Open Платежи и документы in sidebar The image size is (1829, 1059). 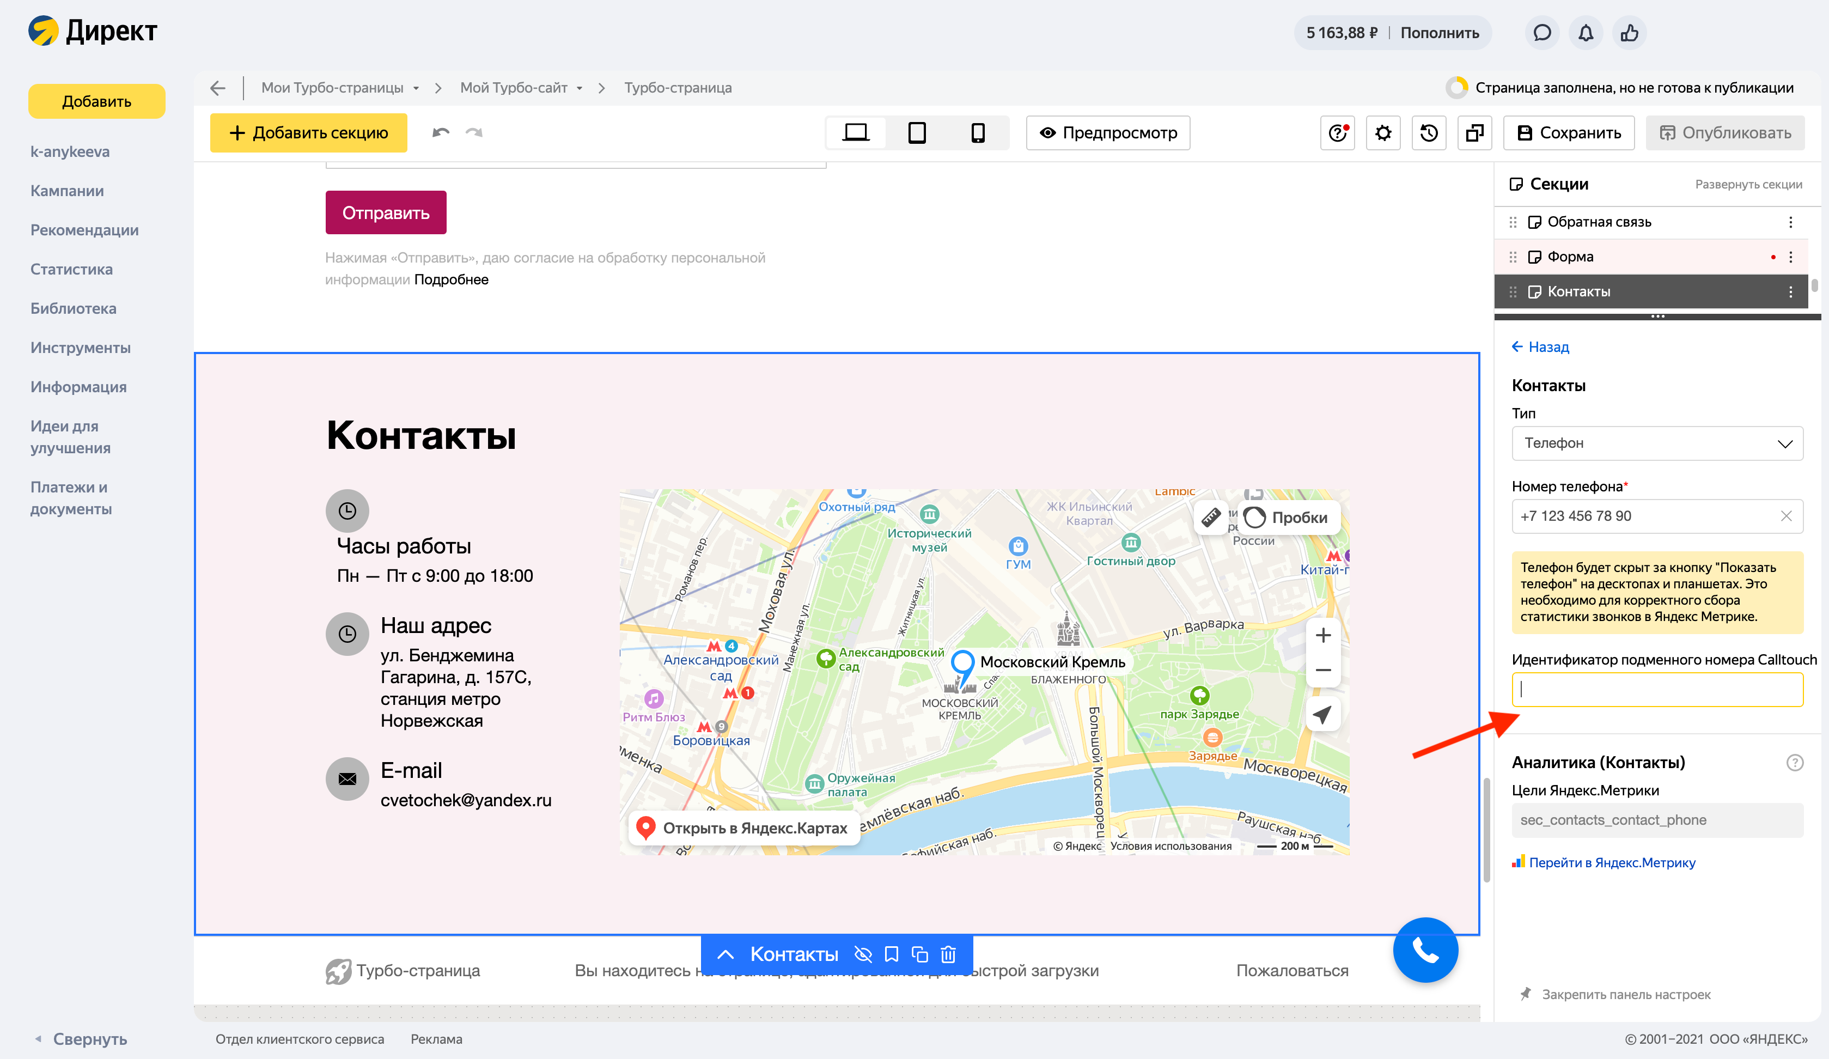71,498
